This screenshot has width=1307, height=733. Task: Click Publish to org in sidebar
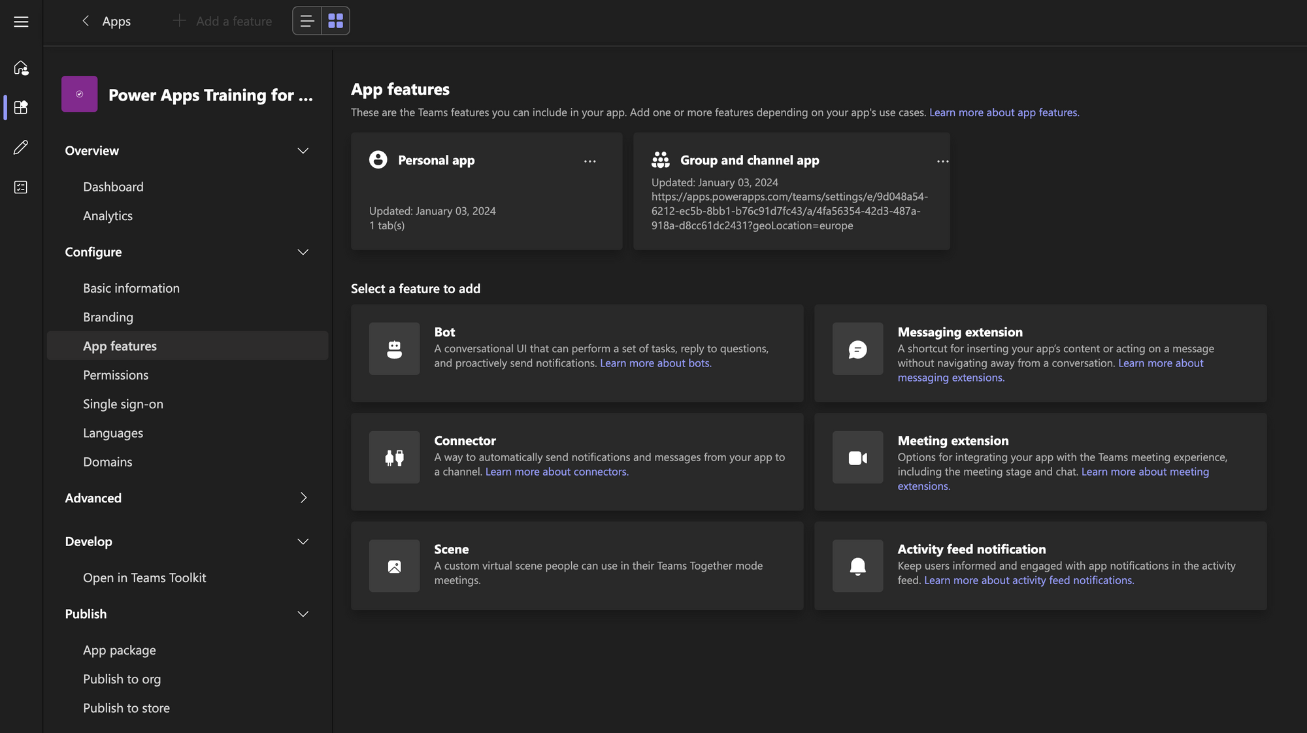click(x=121, y=678)
